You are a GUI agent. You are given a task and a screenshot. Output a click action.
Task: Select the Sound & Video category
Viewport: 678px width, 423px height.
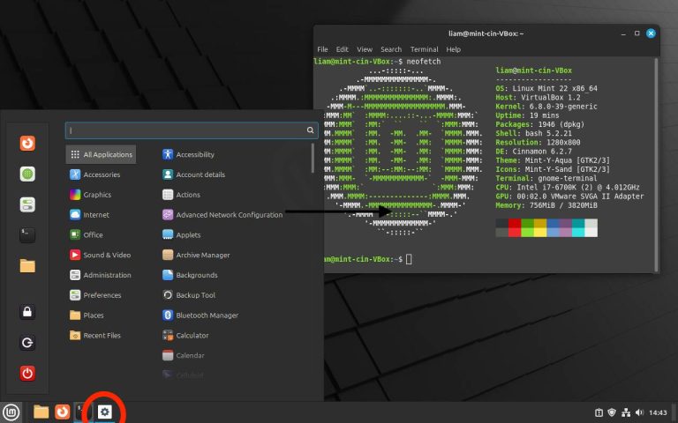(100, 255)
